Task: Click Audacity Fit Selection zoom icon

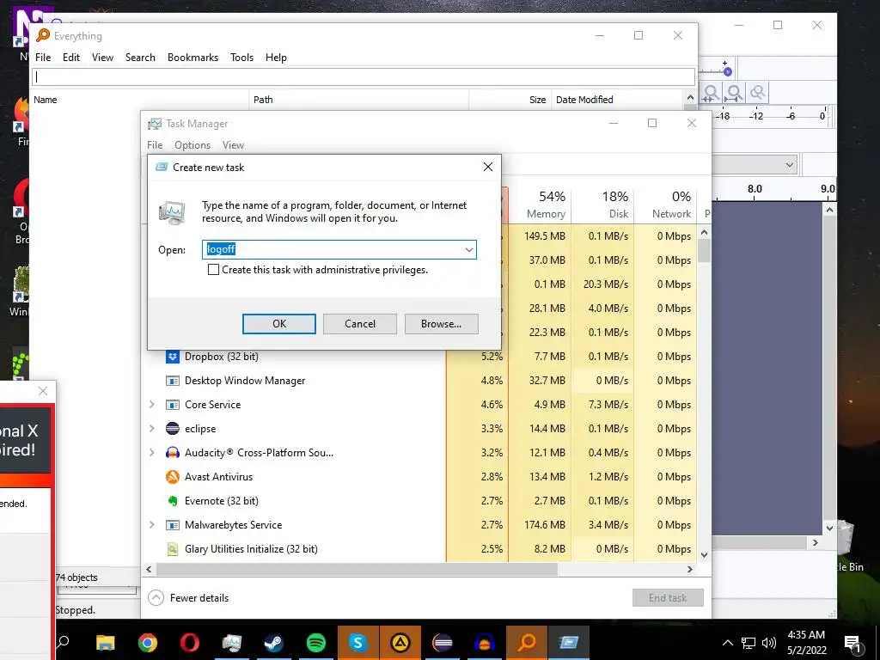Action: pyautogui.click(x=711, y=93)
